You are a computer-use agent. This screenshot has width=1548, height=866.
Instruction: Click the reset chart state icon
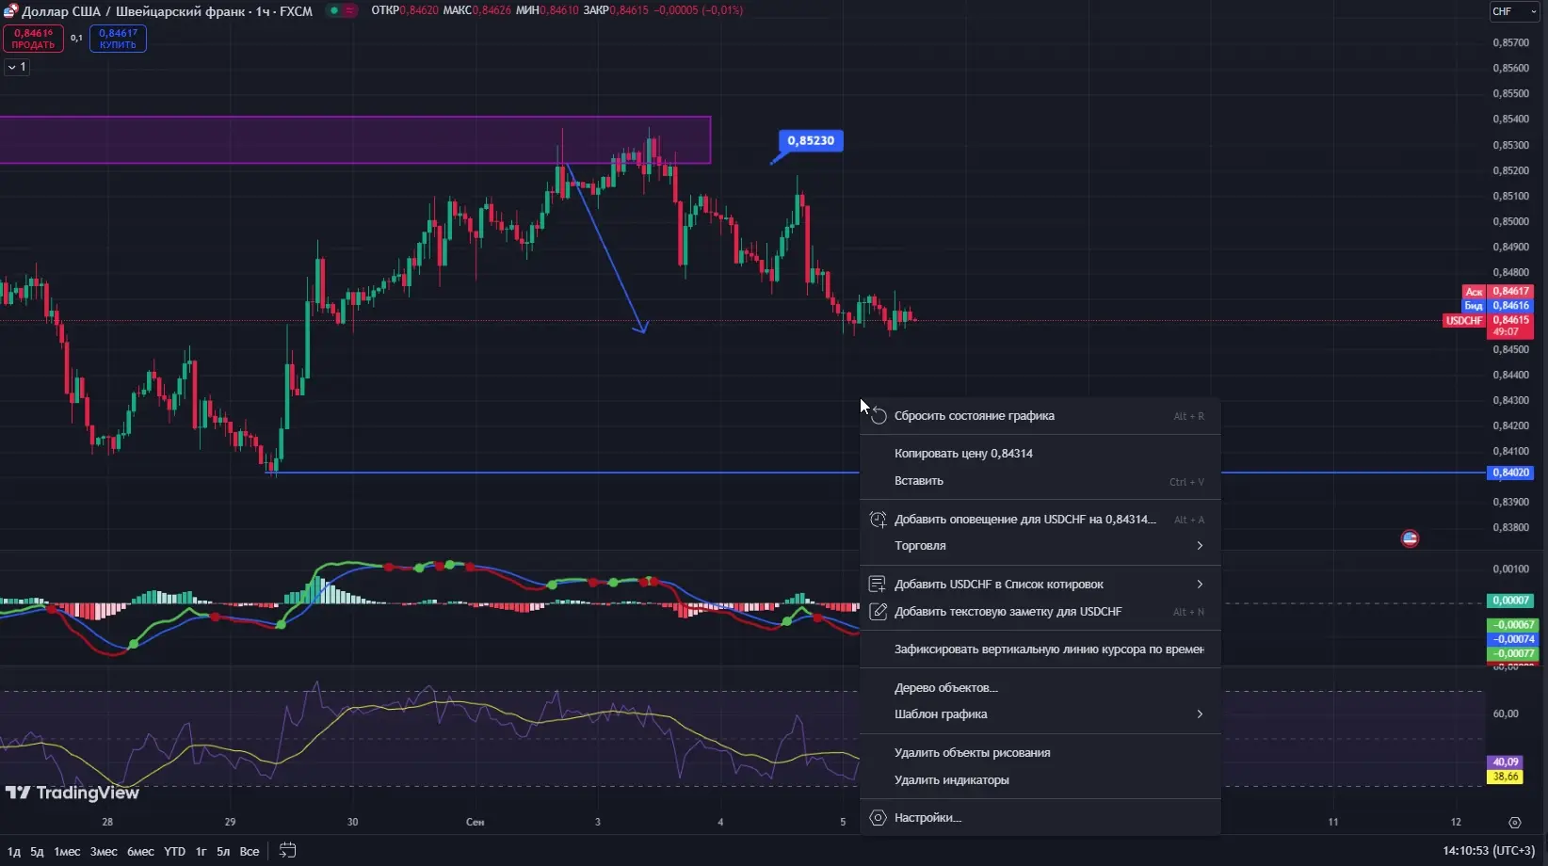879,416
